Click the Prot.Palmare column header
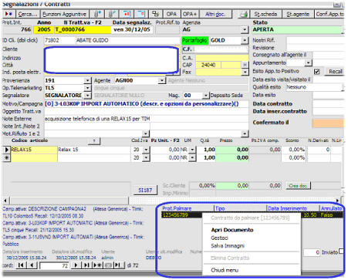Viewport: 348px width, 280px height. [188, 208]
